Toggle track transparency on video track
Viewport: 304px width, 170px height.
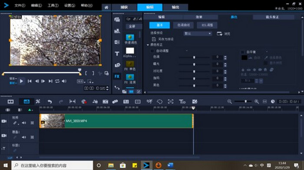click(x=32, y=123)
